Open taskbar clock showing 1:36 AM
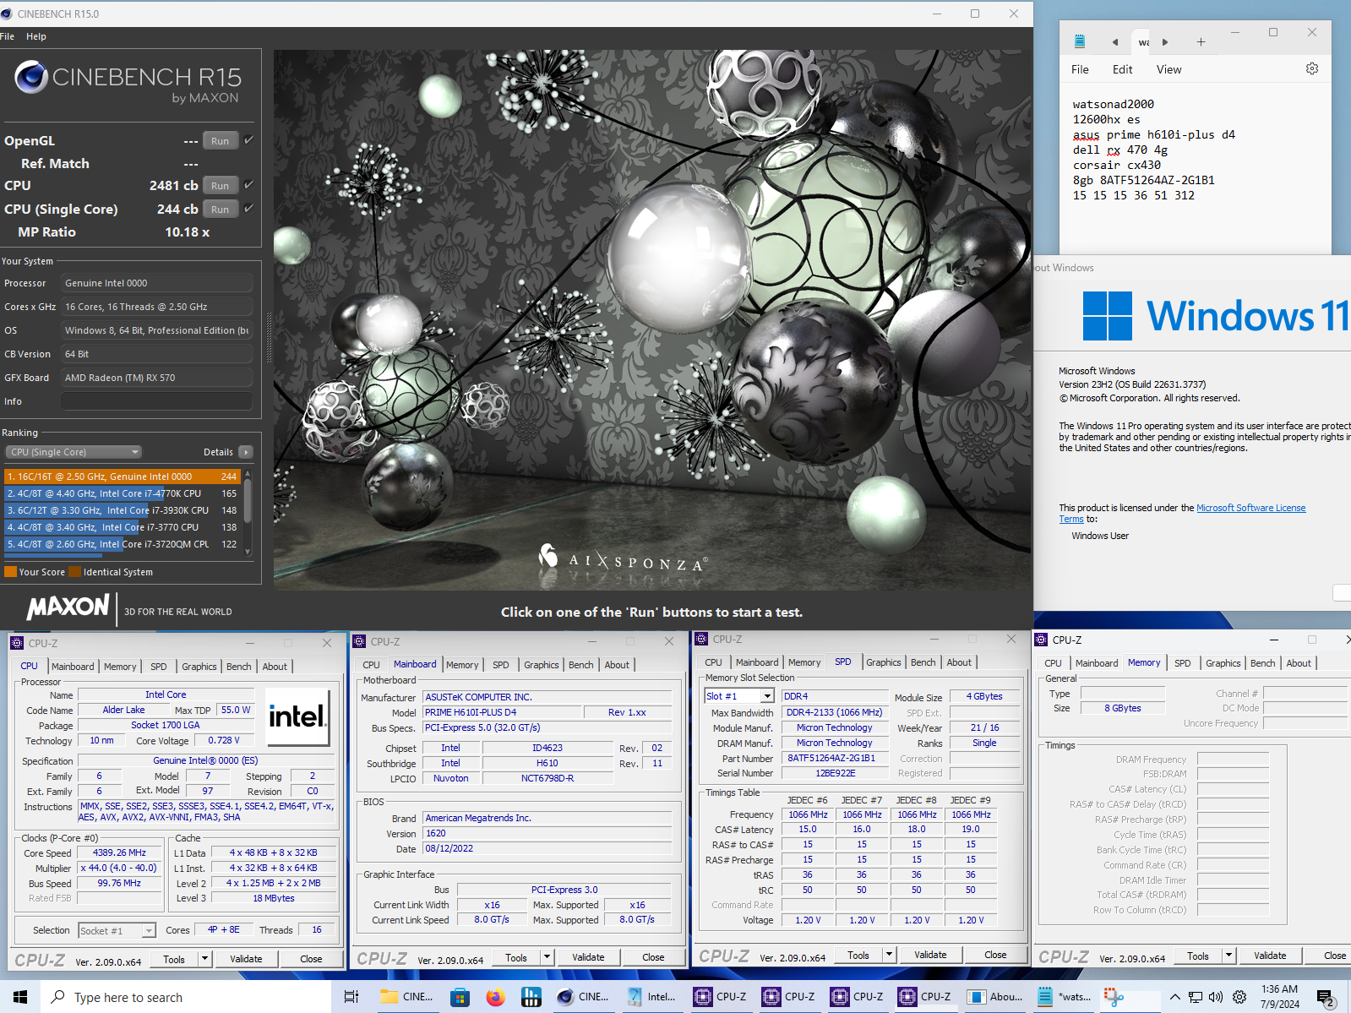Viewport: 1351px width, 1013px height. point(1280,997)
